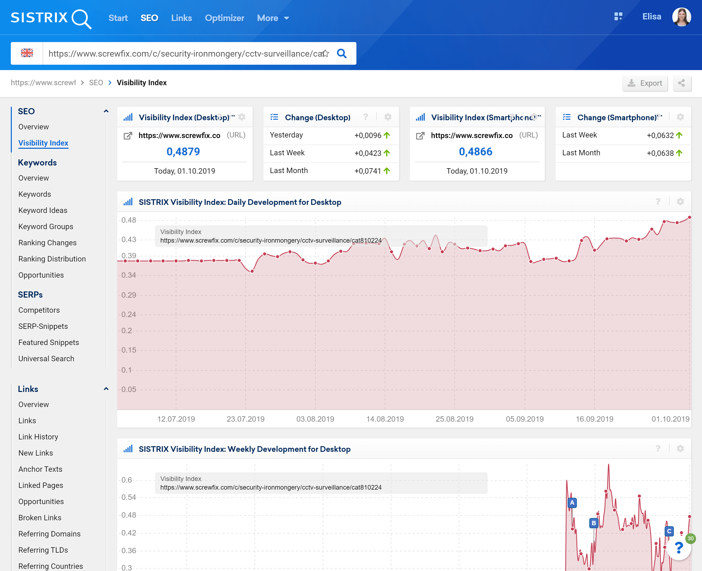Open Anchor Texts

tap(40, 469)
